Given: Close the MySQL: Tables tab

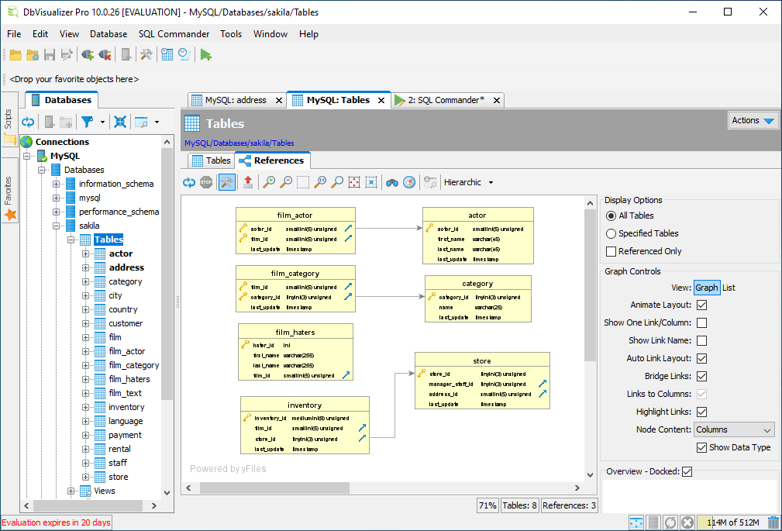Looking at the screenshot, I should (381, 100).
